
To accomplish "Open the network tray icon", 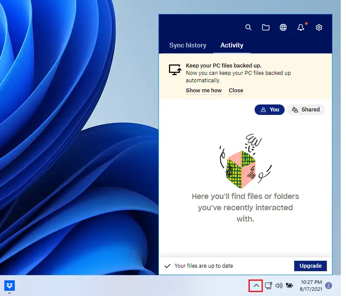I will [x=269, y=286].
